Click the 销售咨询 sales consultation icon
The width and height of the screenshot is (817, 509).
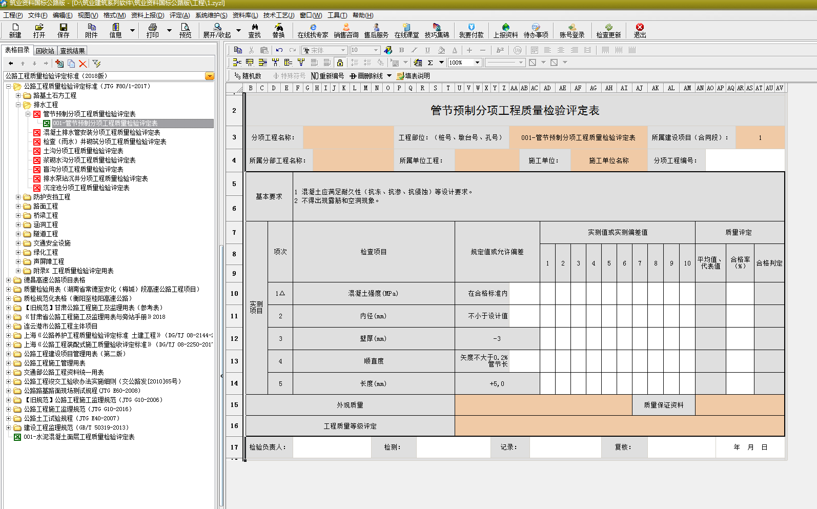[x=346, y=31]
